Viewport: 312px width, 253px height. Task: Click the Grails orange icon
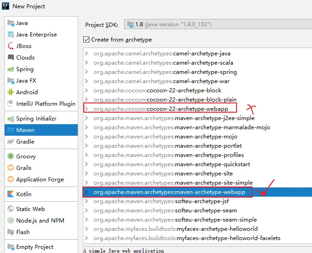point(11,168)
